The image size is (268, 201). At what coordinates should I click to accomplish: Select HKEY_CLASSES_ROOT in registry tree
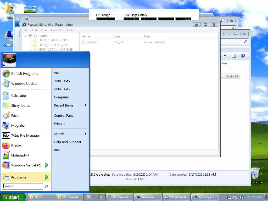[x=54, y=40]
